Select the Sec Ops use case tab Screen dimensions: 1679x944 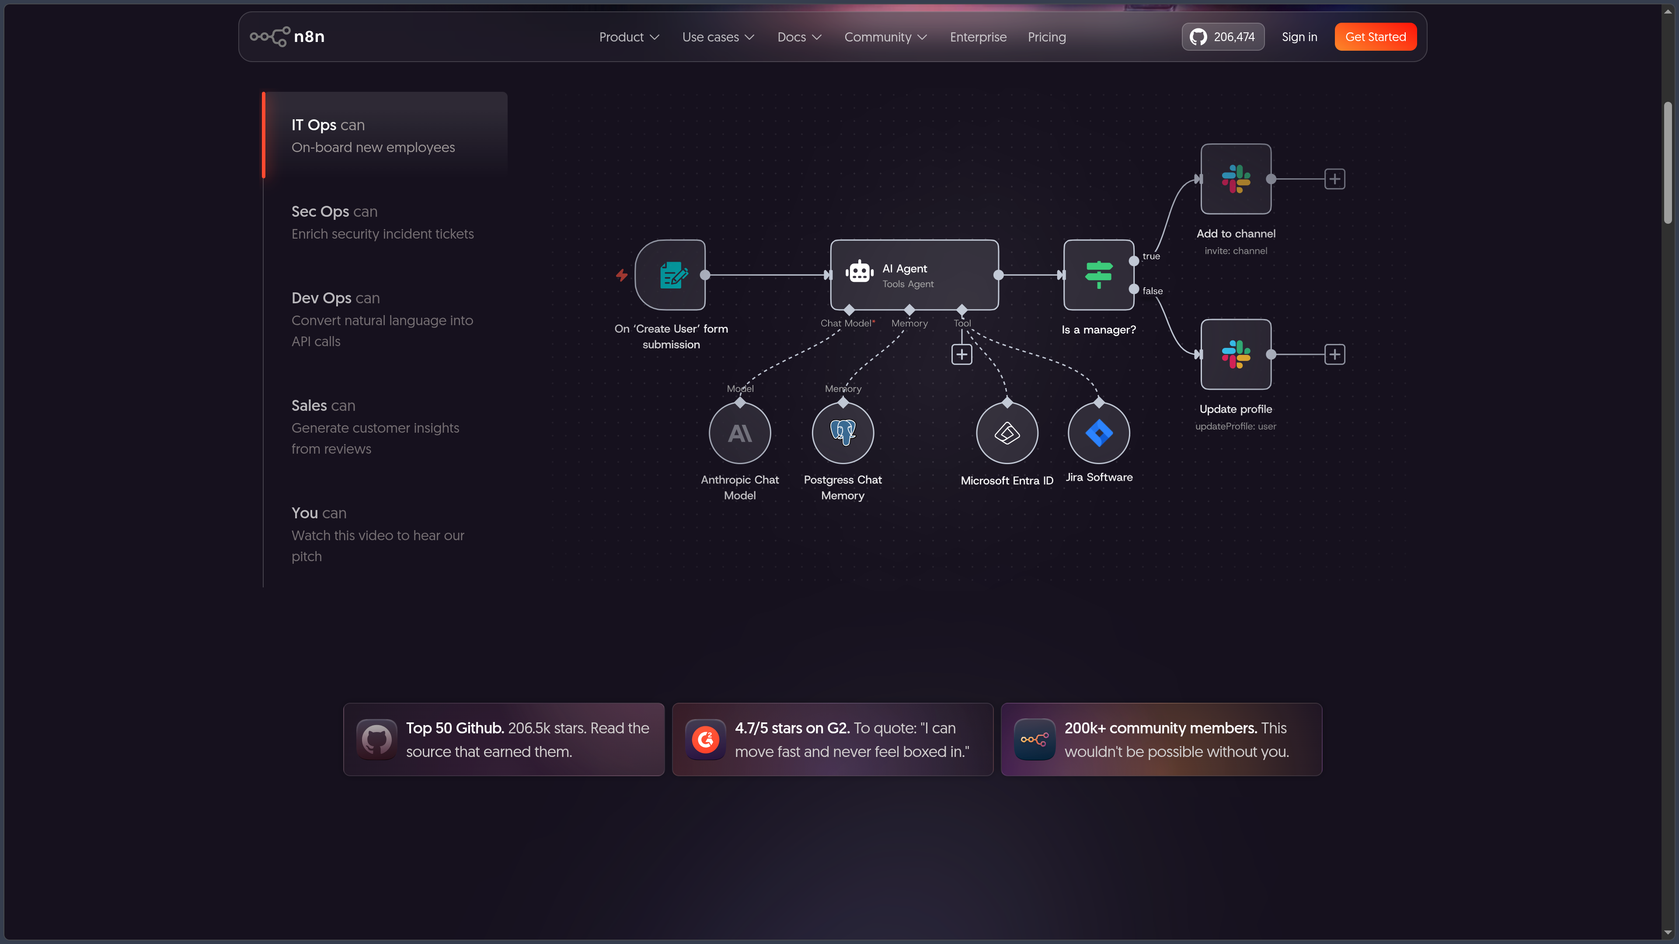(x=385, y=222)
